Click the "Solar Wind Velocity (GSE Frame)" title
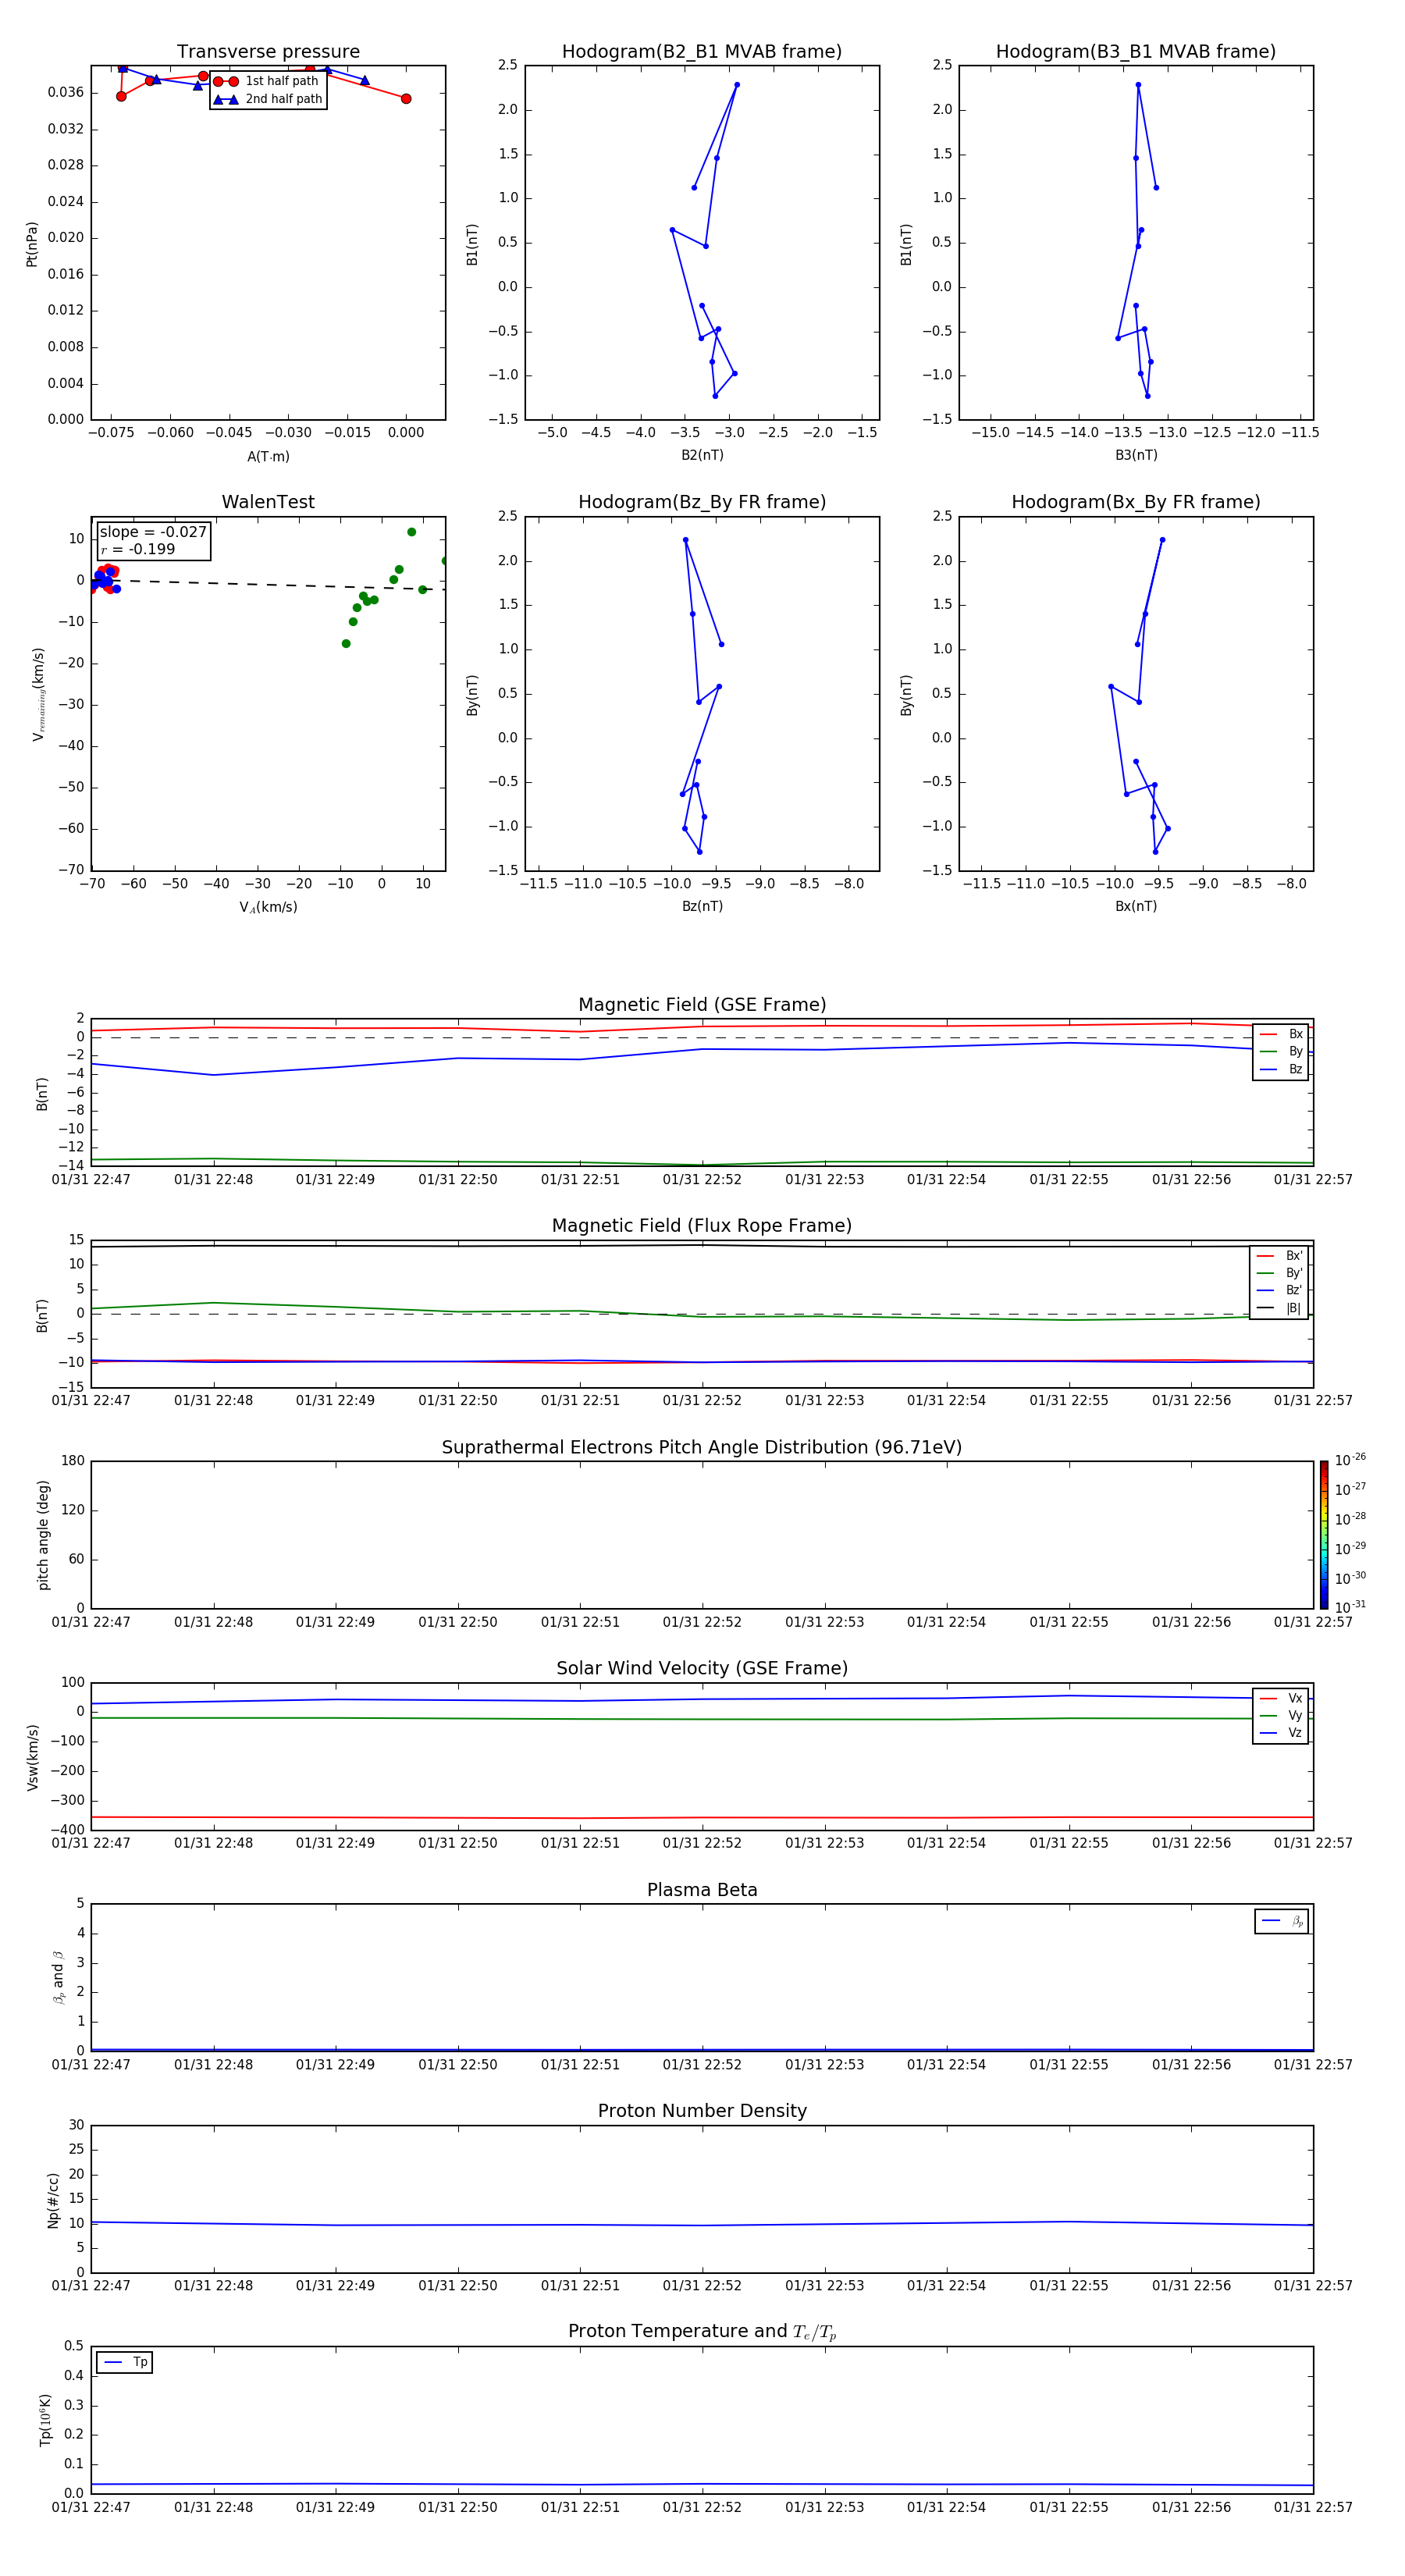 point(702,1669)
